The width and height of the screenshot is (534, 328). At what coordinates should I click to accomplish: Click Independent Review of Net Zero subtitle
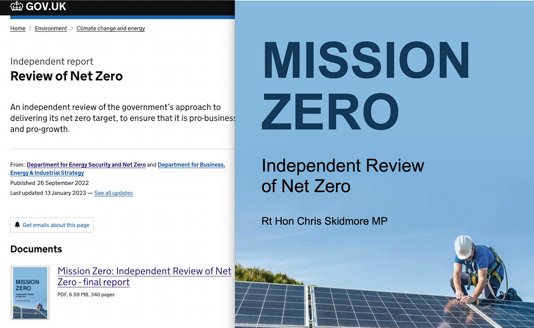click(x=343, y=176)
